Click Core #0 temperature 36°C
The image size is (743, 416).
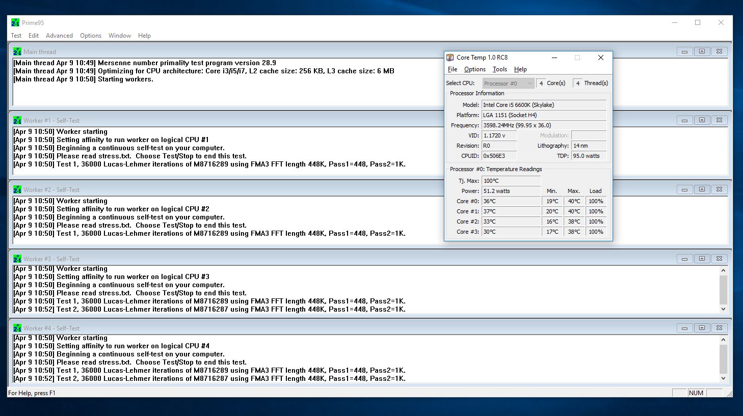pos(511,201)
